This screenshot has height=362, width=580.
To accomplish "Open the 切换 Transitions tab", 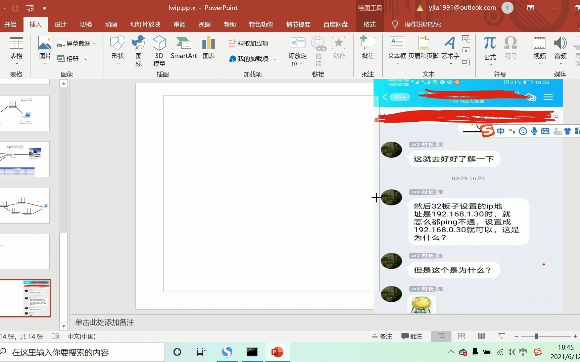I will pos(86,24).
